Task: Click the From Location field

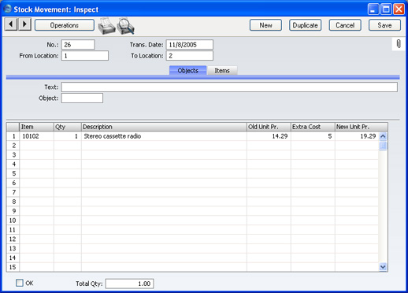Action: point(85,56)
